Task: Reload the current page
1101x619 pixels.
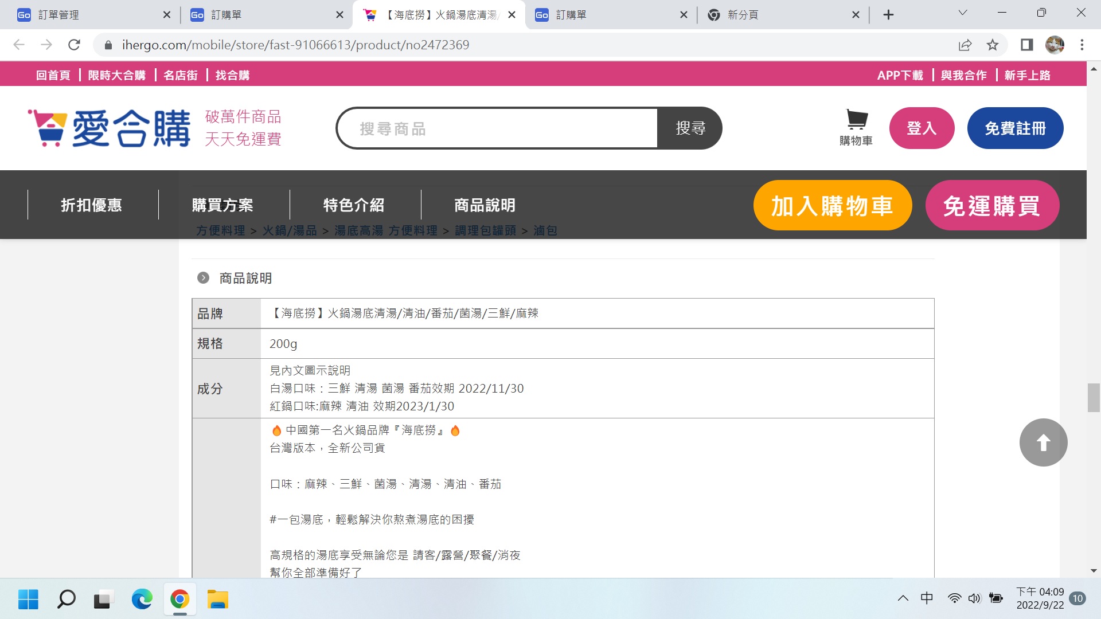Action: pyautogui.click(x=74, y=45)
